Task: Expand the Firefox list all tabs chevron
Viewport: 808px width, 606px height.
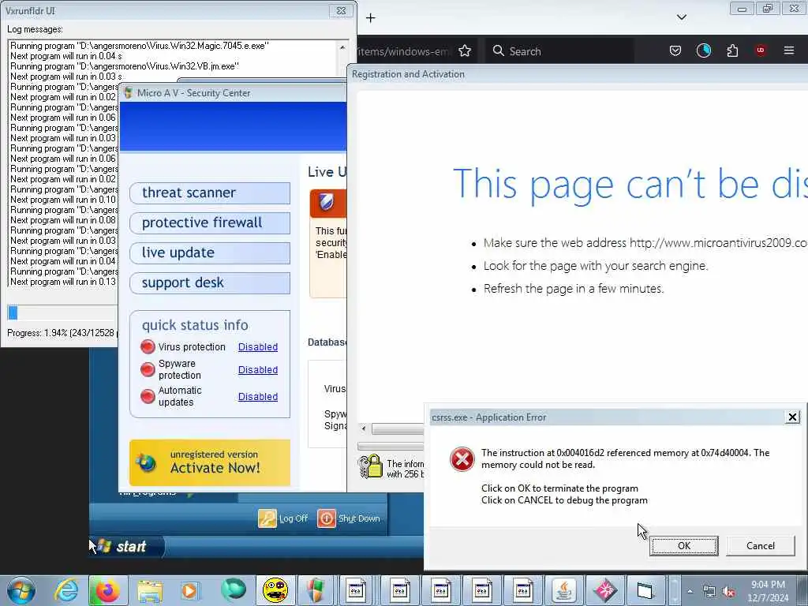Action: coord(681,17)
